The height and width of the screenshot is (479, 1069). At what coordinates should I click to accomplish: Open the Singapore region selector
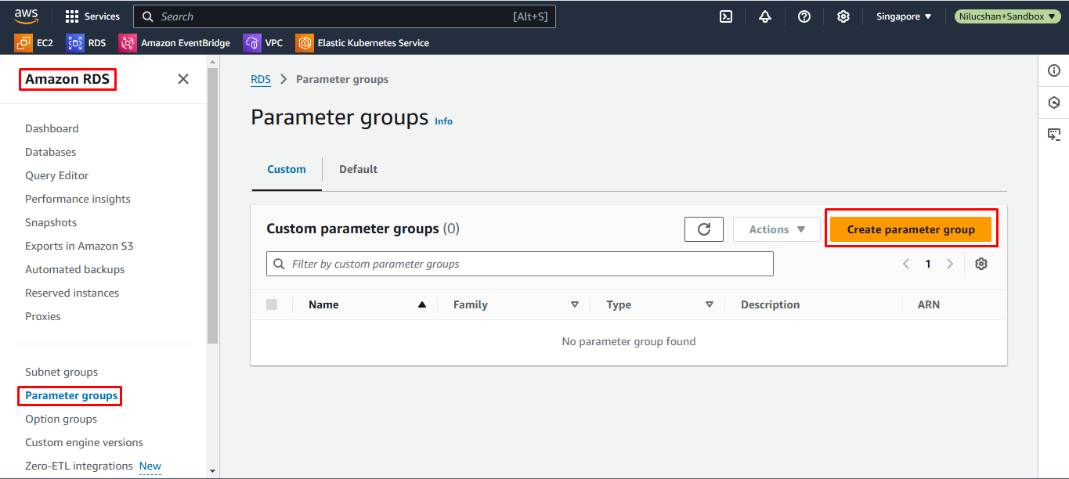pos(904,16)
